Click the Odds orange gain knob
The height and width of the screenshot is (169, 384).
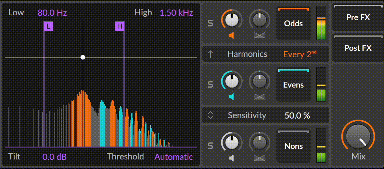coord(232,20)
